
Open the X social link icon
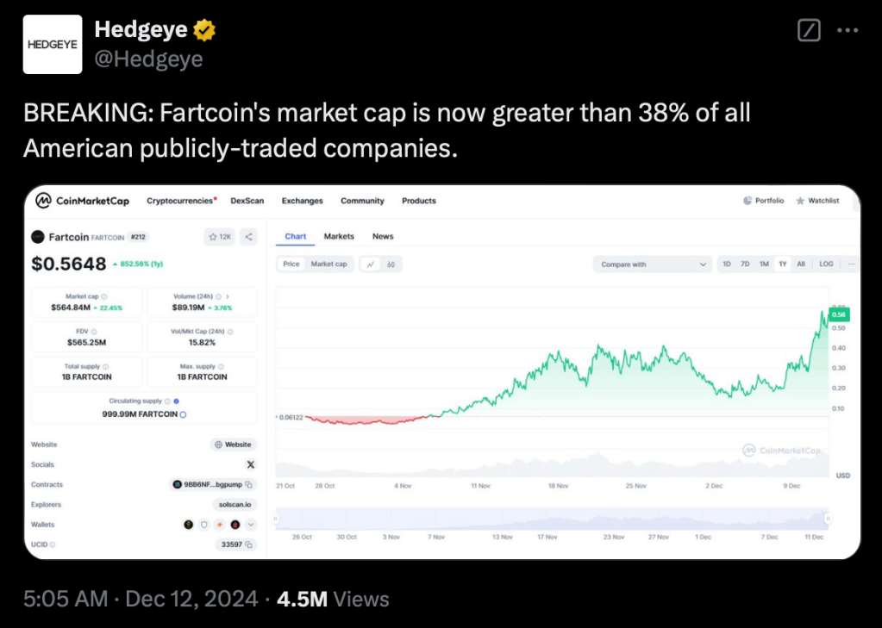[251, 464]
